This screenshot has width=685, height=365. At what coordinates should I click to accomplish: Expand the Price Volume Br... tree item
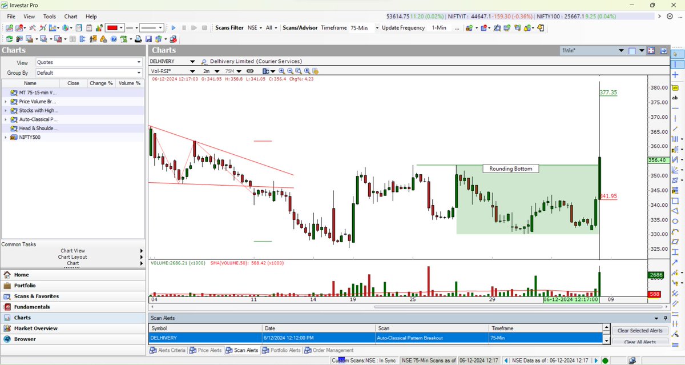click(7, 101)
